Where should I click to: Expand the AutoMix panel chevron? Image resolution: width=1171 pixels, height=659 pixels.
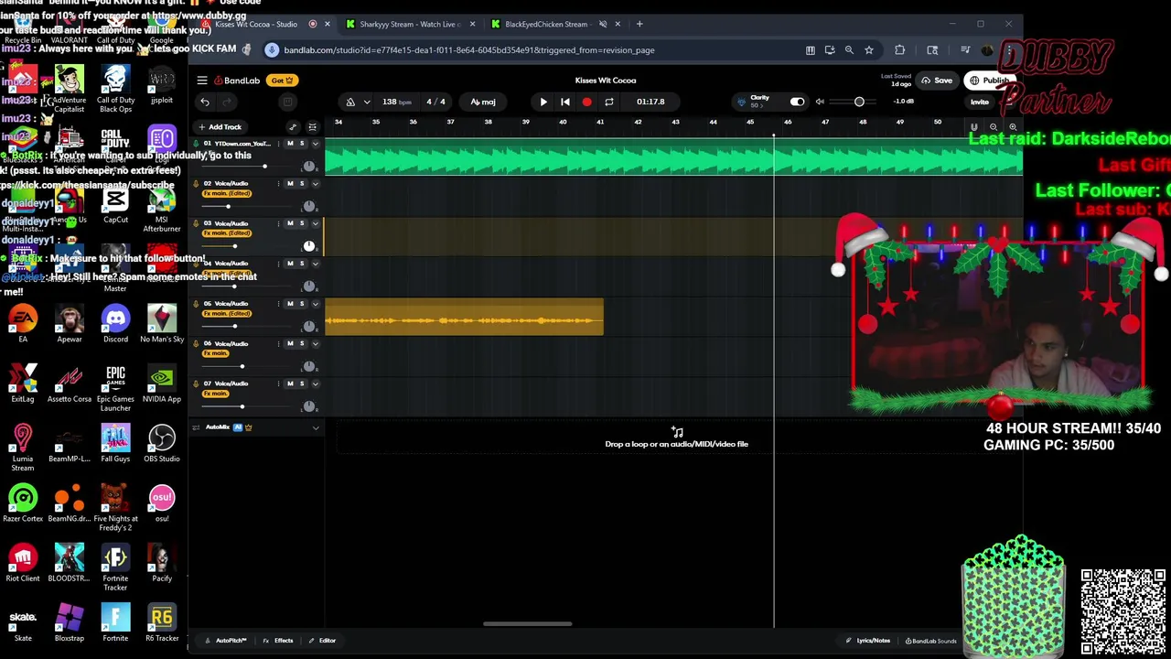(x=316, y=427)
